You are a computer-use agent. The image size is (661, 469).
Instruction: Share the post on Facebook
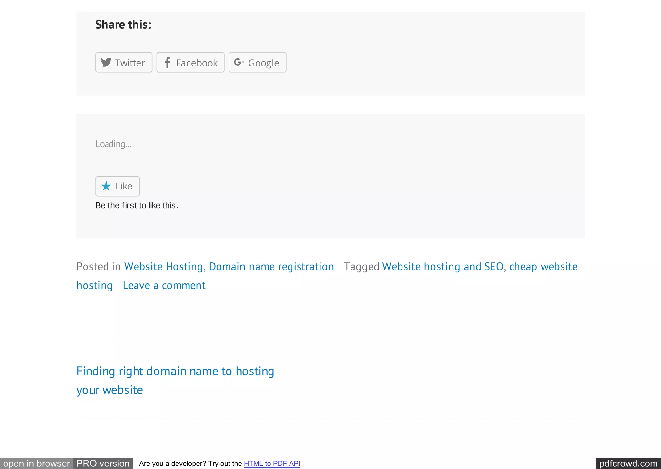190,62
